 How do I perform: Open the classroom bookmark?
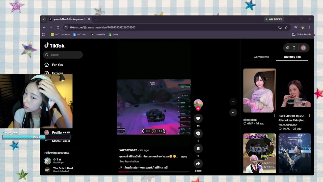(61, 34)
